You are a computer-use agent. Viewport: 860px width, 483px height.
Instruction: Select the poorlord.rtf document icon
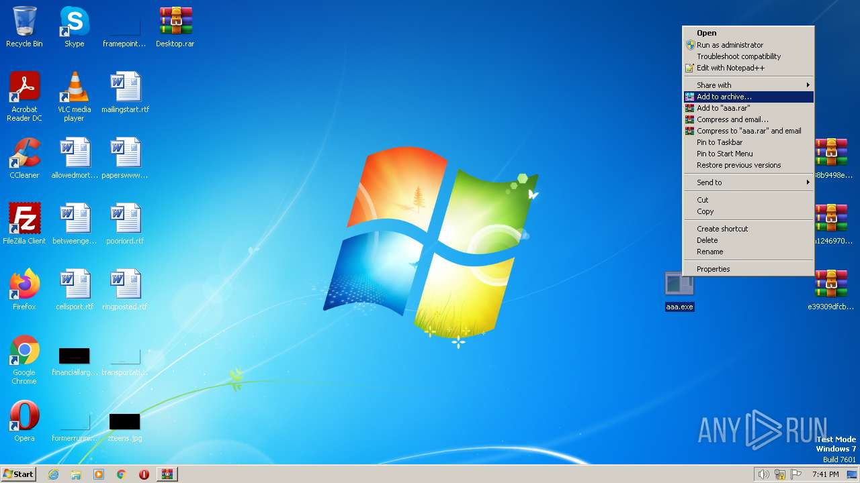(125, 224)
